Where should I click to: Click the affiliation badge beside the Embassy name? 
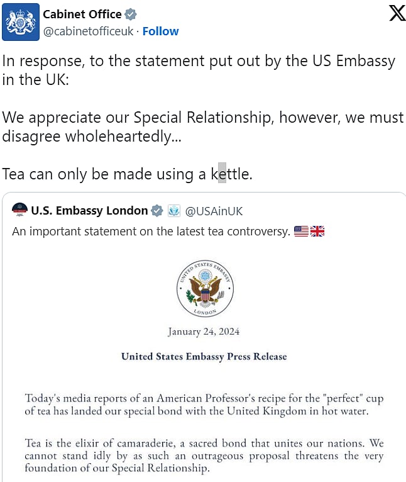pos(173,211)
